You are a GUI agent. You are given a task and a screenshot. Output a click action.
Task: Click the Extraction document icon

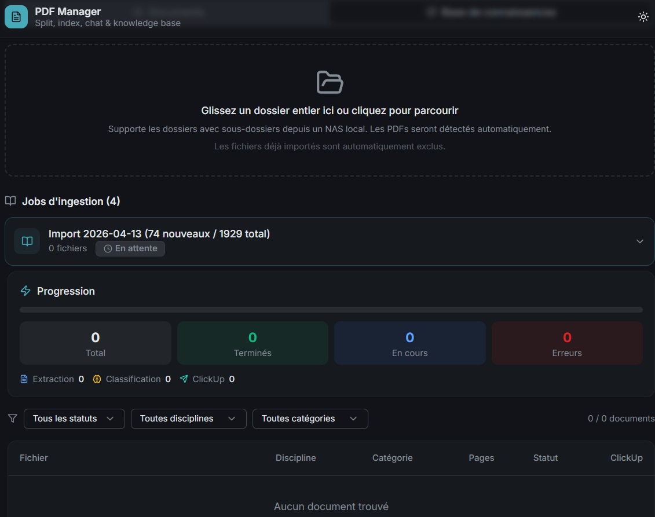coord(24,379)
